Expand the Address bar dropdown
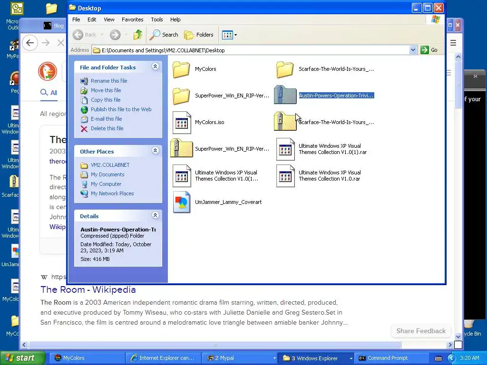 pyautogui.click(x=413, y=50)
